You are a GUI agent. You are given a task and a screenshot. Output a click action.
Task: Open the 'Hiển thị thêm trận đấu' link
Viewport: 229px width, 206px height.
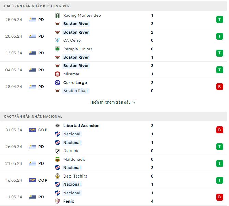[x=110, y=102]
